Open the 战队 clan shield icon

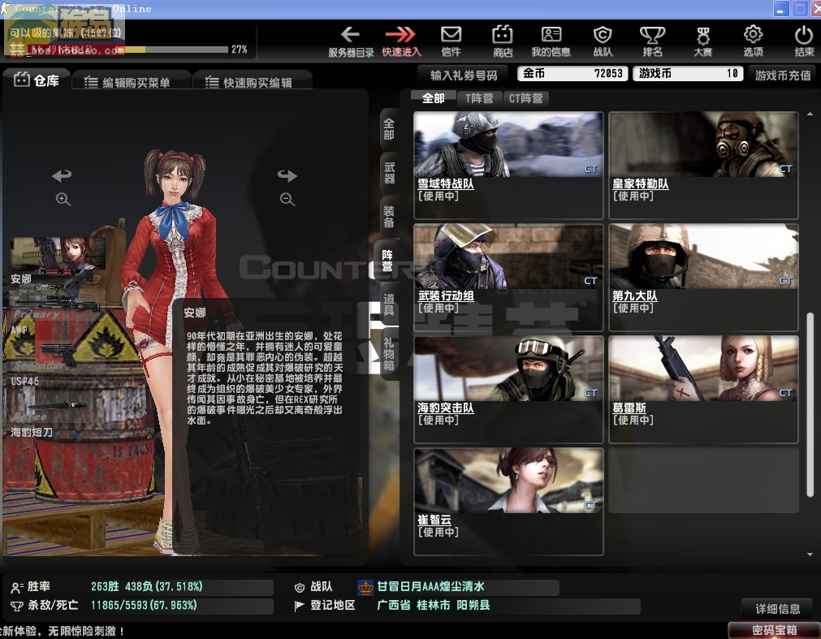[603, 41]
